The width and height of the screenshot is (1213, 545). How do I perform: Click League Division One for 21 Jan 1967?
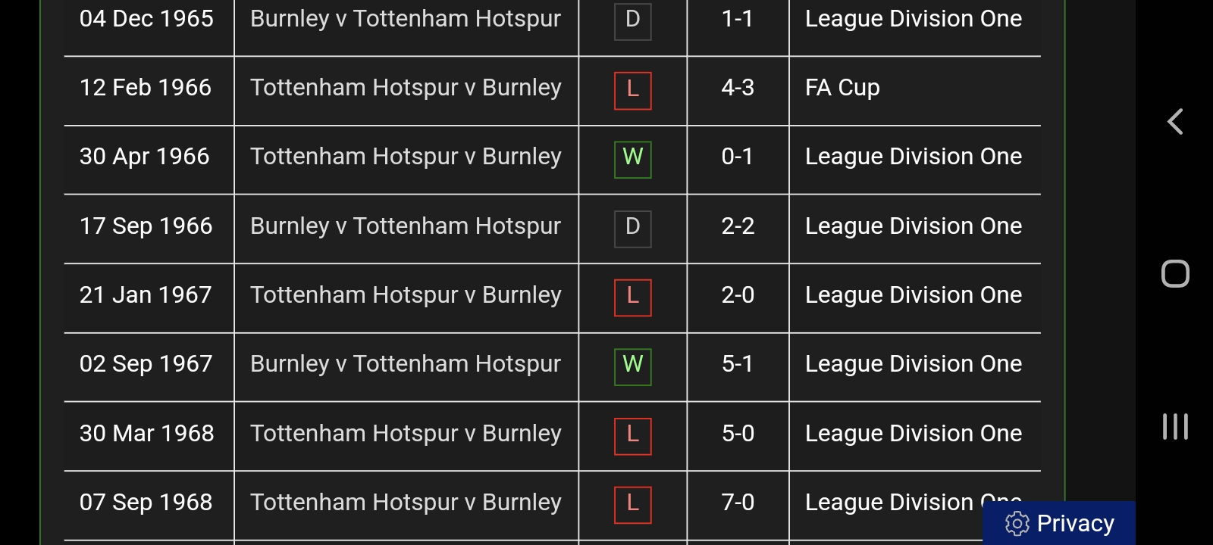pos(914,295)
